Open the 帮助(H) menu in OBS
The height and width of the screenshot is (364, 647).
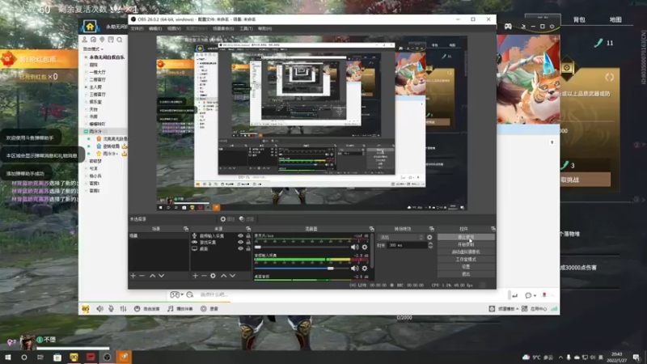[264, 28]
